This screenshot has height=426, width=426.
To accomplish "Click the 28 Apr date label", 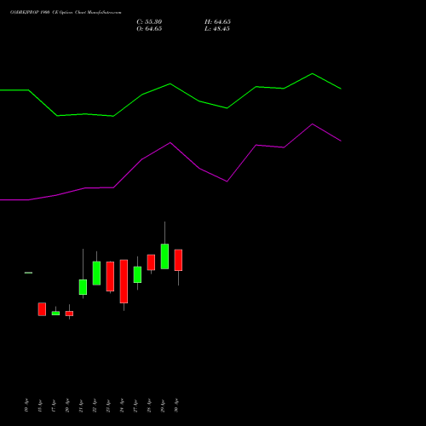I will (149, 406).
